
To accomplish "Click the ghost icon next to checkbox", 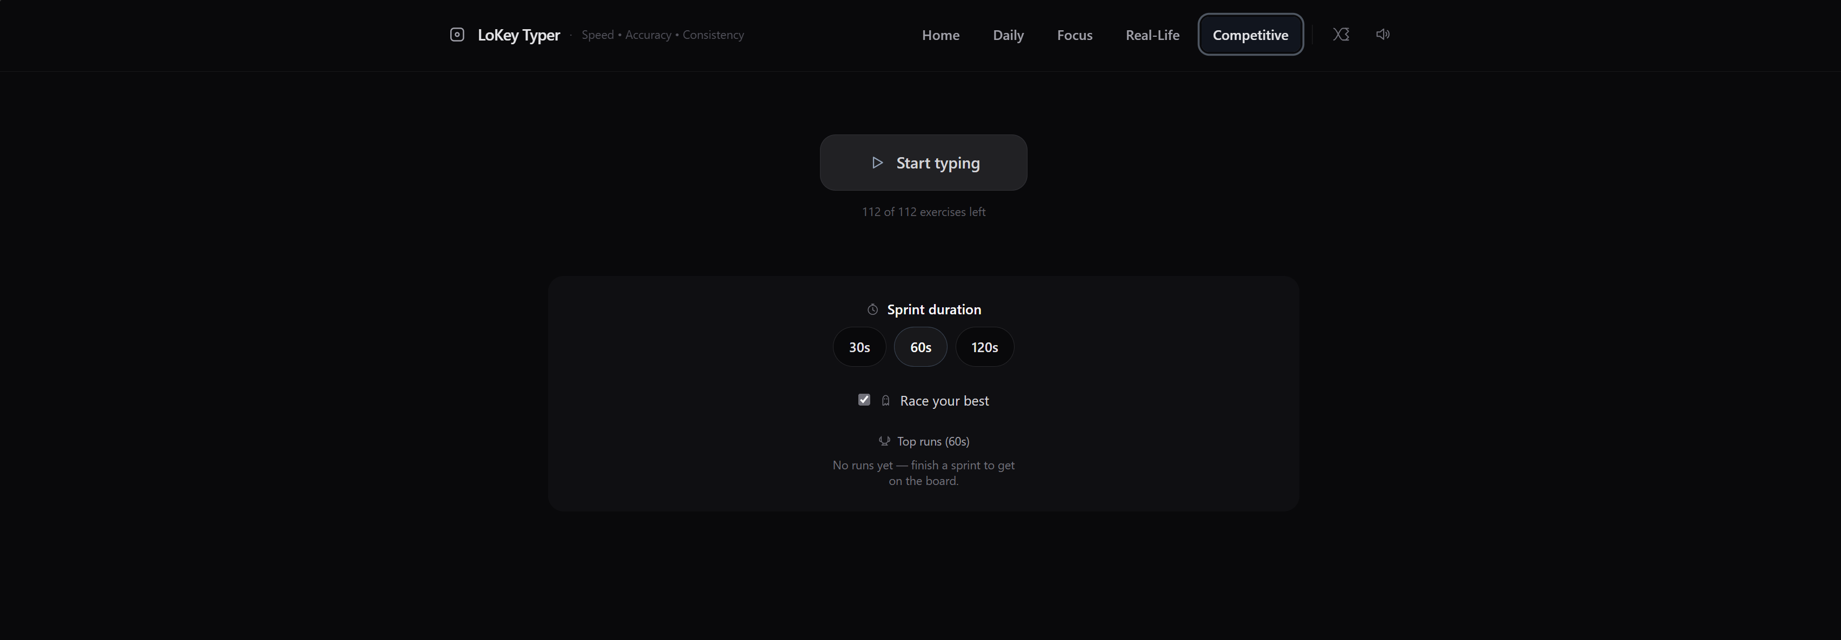I will 885,401.
